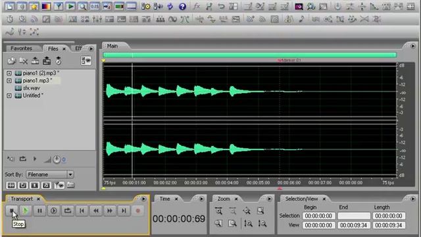
Task: Toggle Show Markers filter button
Action: click(59, 186)
